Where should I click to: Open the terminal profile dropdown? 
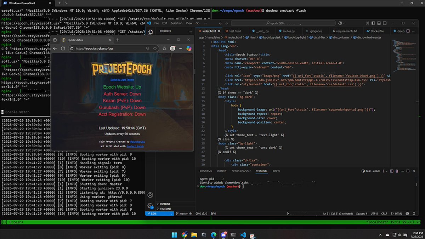point(387,171)
